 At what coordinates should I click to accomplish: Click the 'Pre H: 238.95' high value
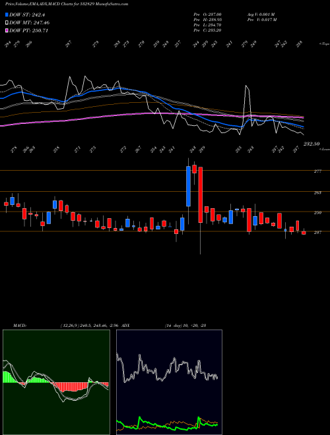207,20
